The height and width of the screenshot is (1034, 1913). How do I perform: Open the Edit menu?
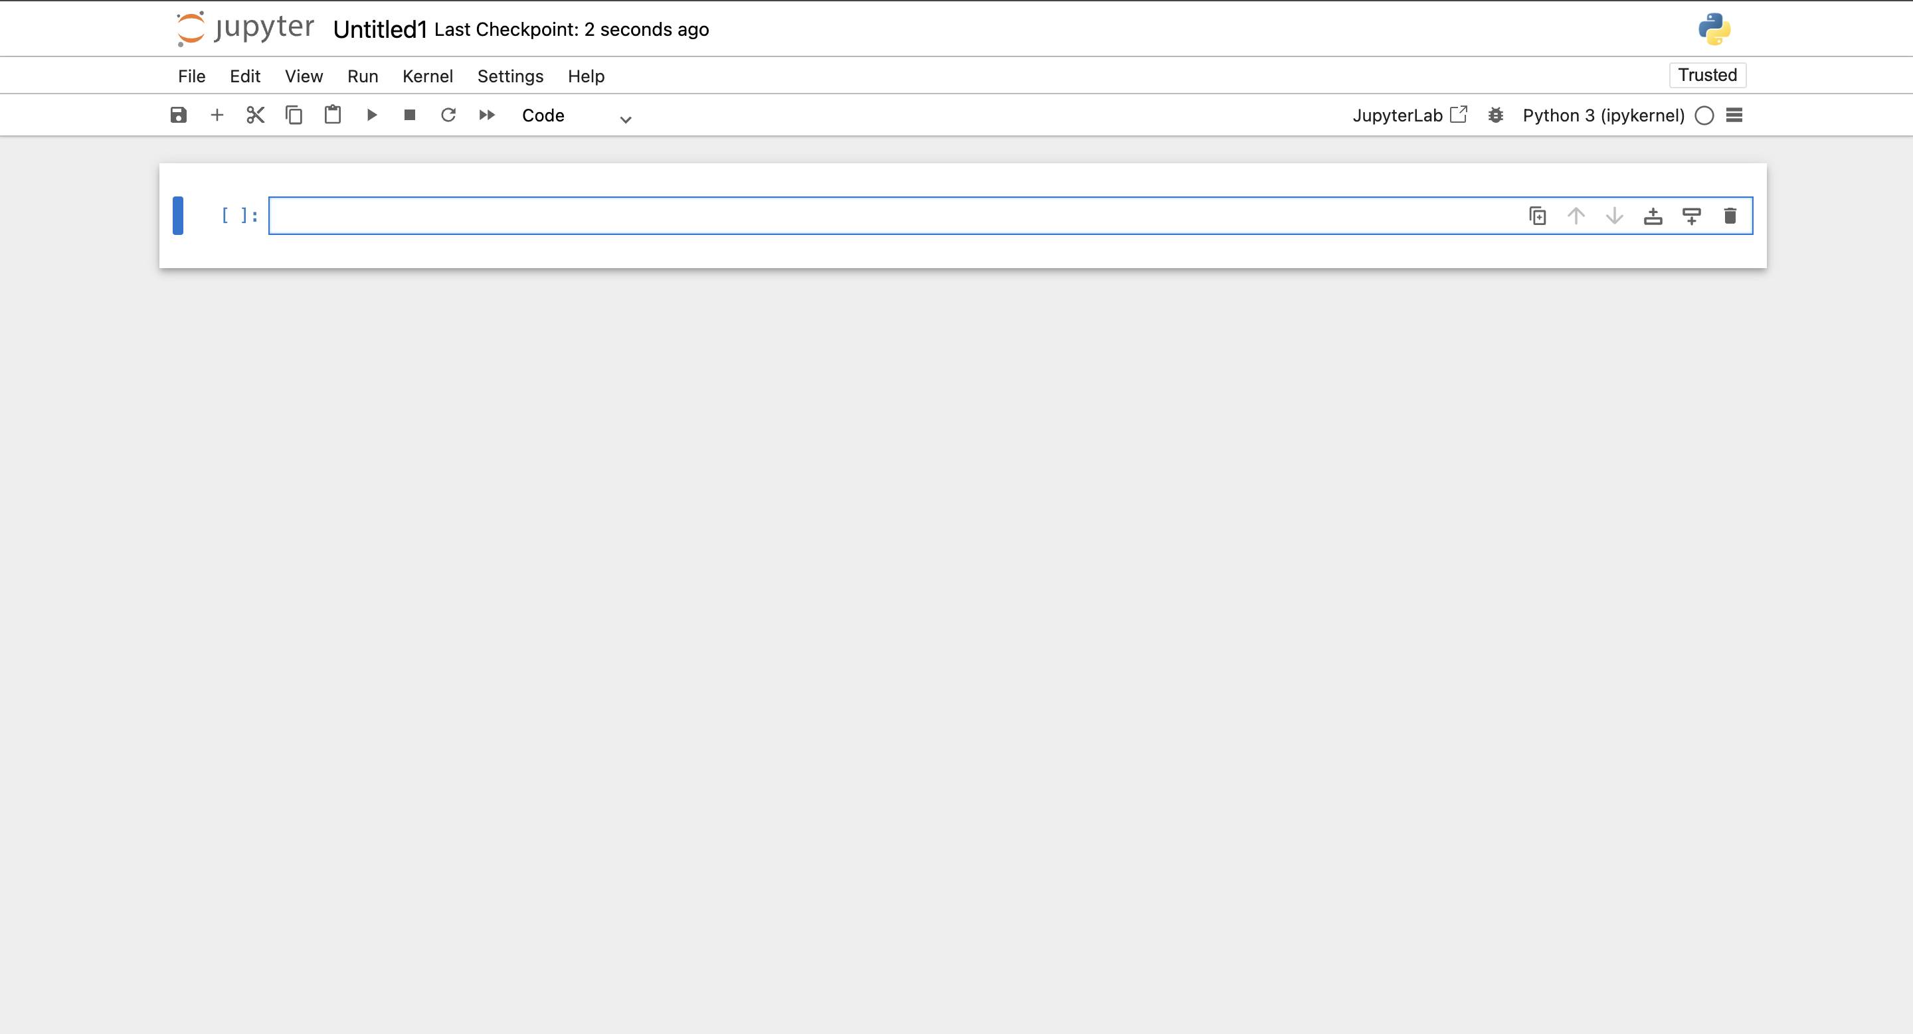tap(245, 76)
